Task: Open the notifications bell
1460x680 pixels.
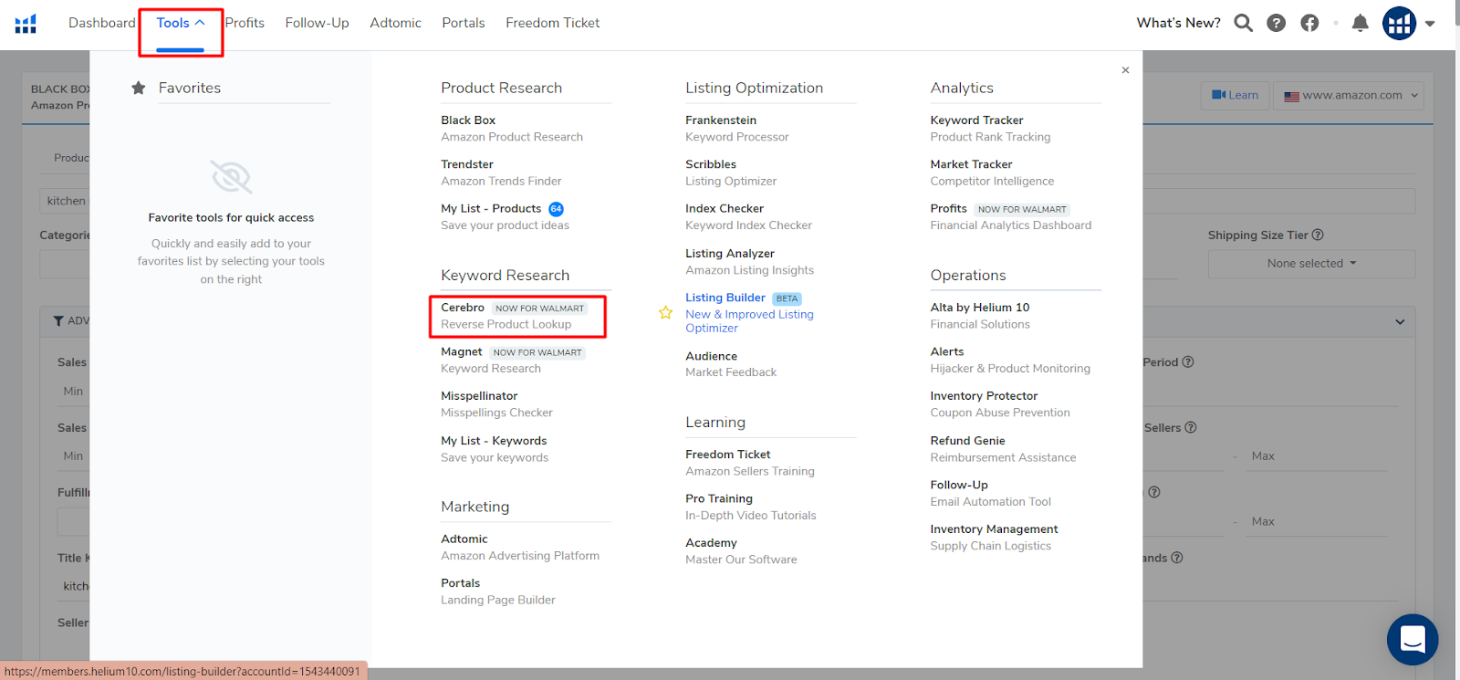Action: pos(1360,23)
